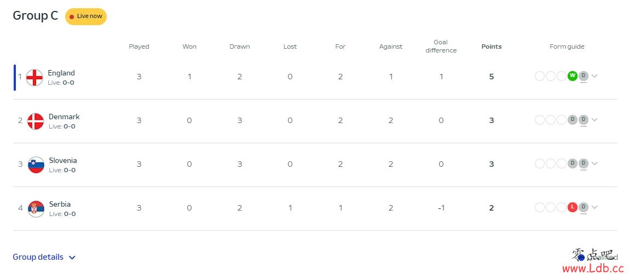Open the Group details dropdown
This screenshot has width=629, height=274.
pos(44,257)
